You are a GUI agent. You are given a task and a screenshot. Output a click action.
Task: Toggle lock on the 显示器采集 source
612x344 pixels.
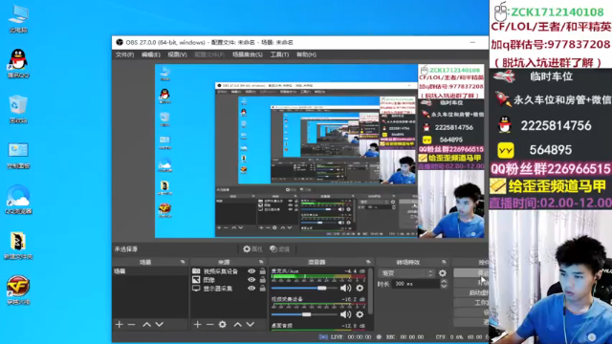click(x=263, y=289)
